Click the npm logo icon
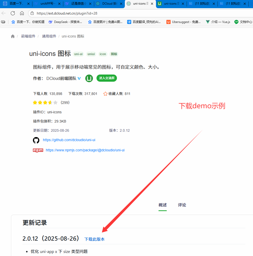The image size is (253, 256). coord(38,150)
